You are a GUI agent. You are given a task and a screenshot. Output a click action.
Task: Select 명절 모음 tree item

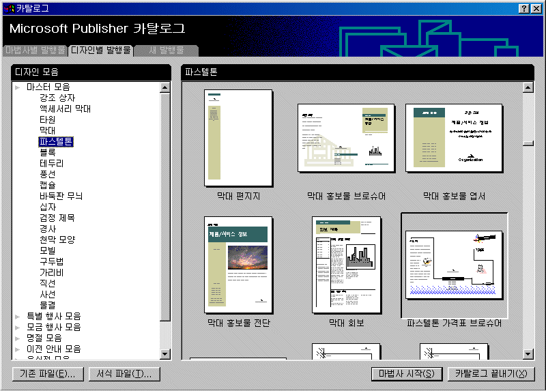pyautogui.click(x=44, y=338)
